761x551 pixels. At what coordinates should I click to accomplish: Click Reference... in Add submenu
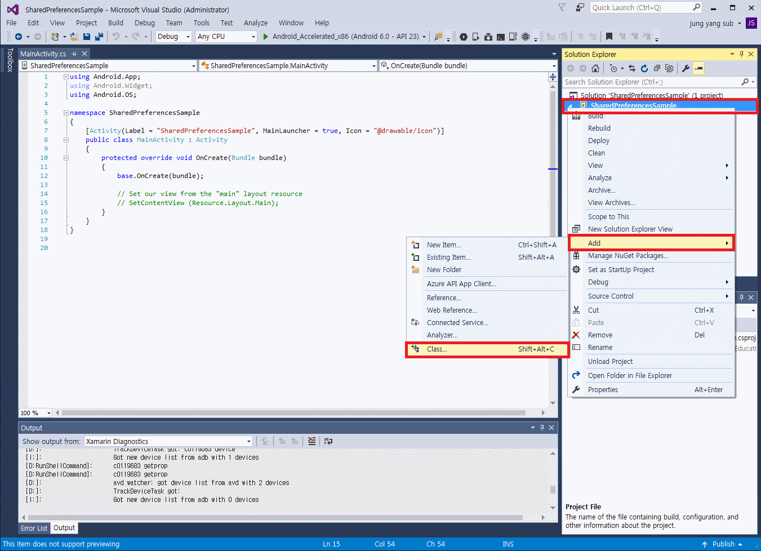click(487, 298)
